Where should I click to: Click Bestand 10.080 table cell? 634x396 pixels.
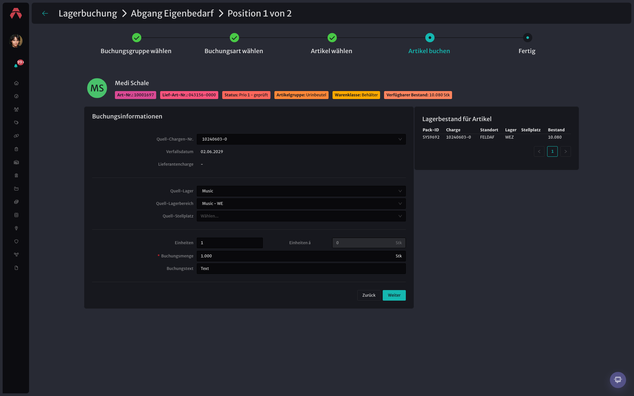coord(555,137)
